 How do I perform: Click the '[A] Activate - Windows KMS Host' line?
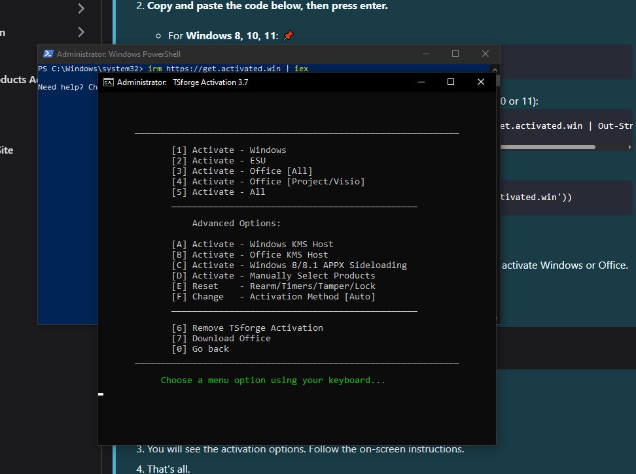pos(253,245)
